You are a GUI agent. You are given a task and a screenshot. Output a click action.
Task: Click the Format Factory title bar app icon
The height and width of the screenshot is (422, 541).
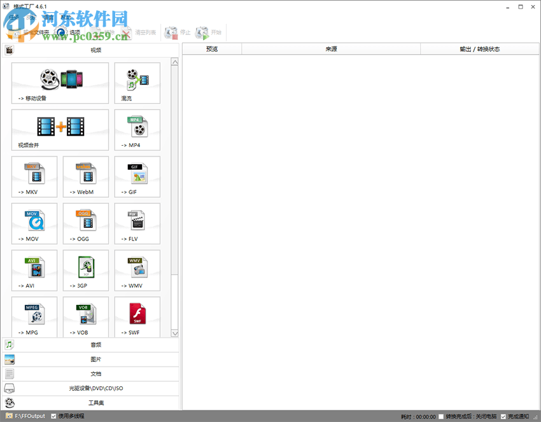click(x=6, y=6)
